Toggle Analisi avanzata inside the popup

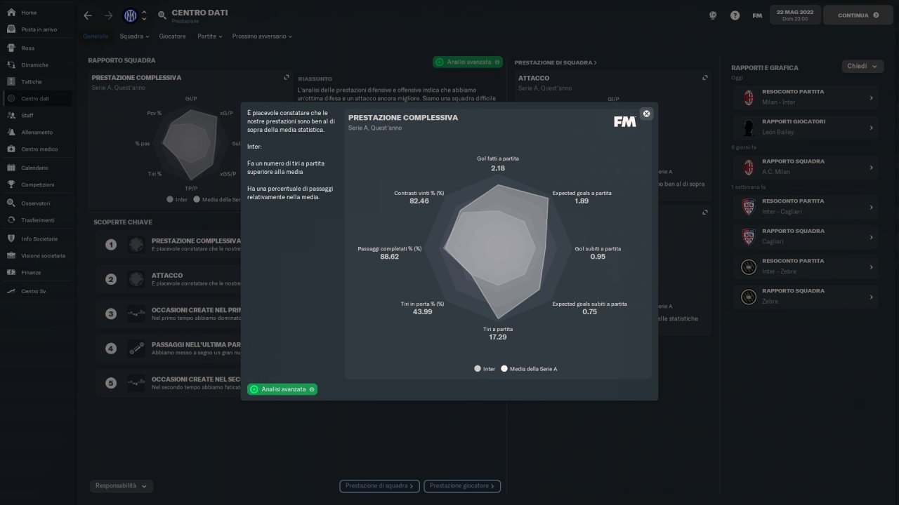click(x=282, y=389)
